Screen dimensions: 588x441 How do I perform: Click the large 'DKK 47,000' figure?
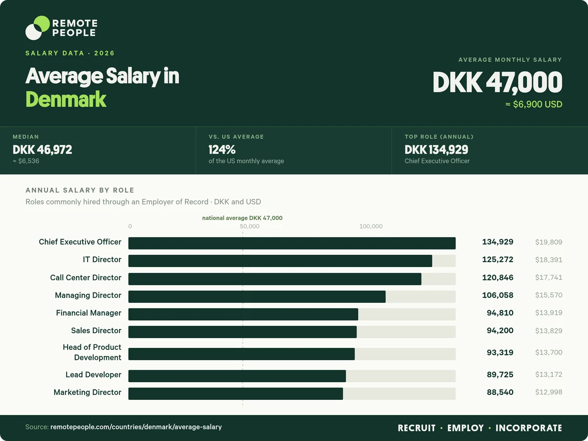pyautogui.click(x=497, y=82)
